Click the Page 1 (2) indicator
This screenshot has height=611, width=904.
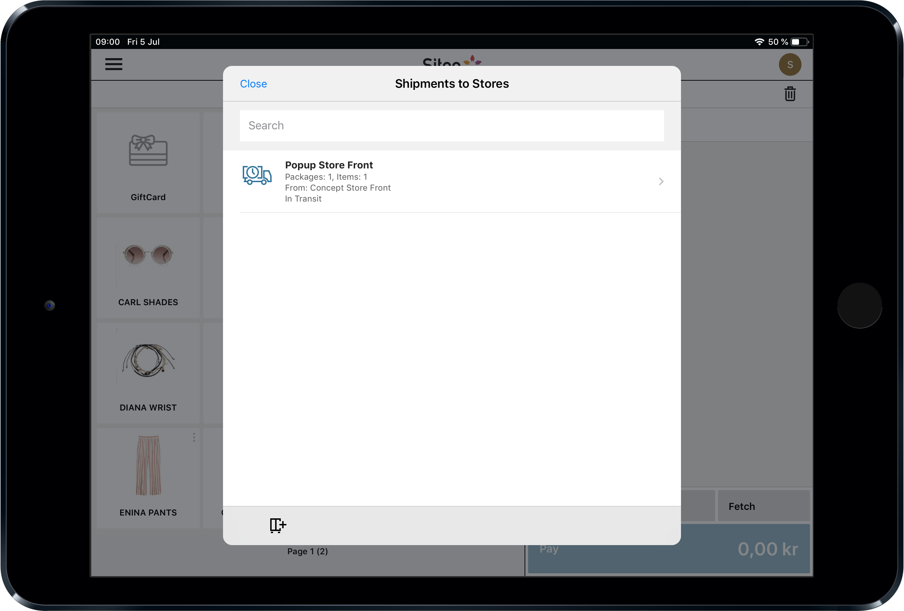coord(307,551)
